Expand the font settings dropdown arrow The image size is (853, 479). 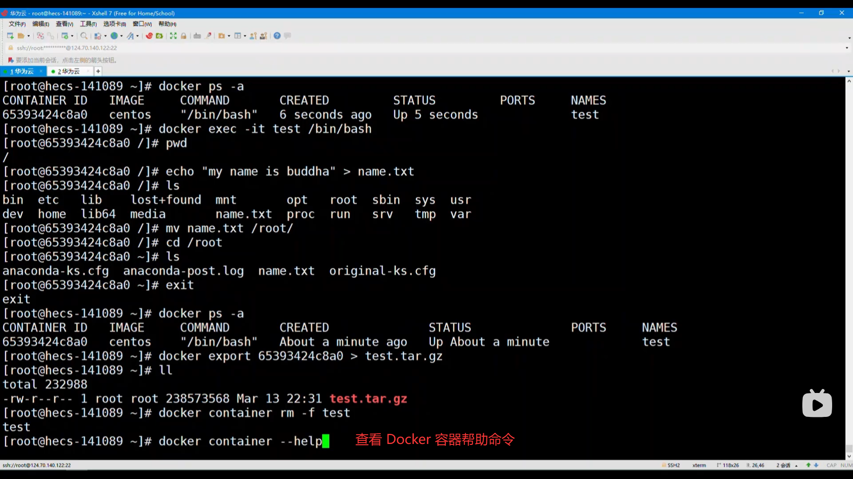click(138, 36)
